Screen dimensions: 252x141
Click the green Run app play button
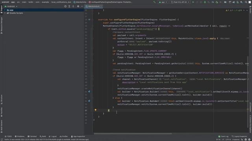pos(193,2)
